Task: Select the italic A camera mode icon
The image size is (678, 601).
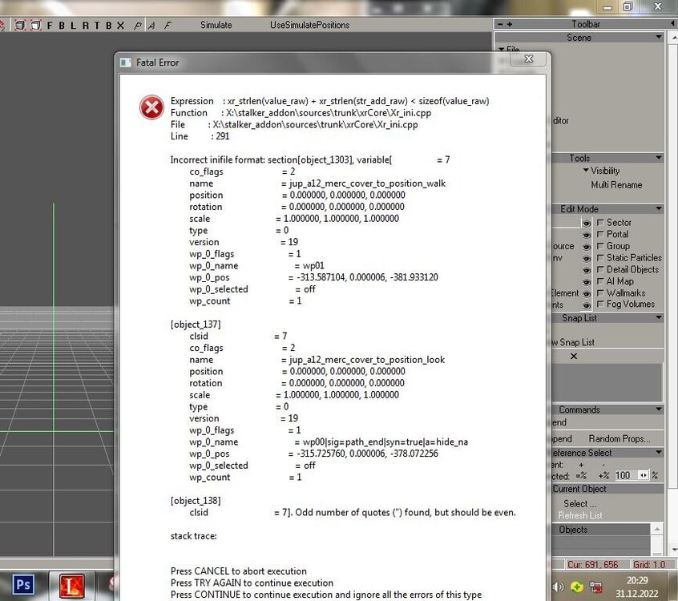Action: (151, 26)
